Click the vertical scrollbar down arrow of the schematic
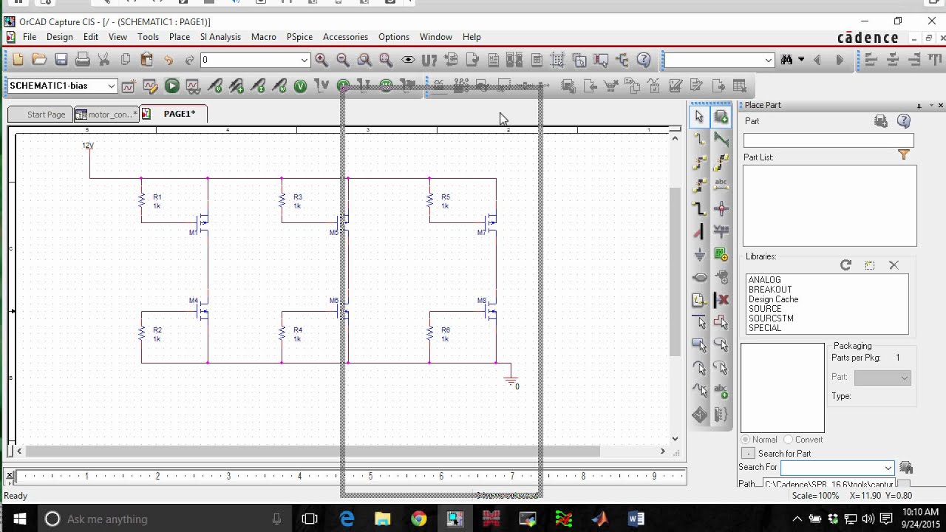 click(x=675, y=439)
